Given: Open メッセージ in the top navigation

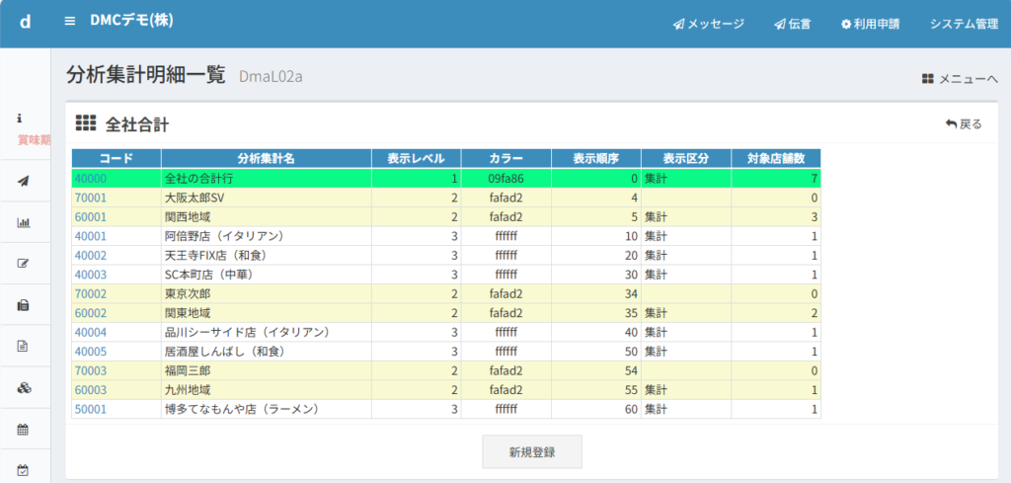Looking at the screenshot, I should [708, 24].
